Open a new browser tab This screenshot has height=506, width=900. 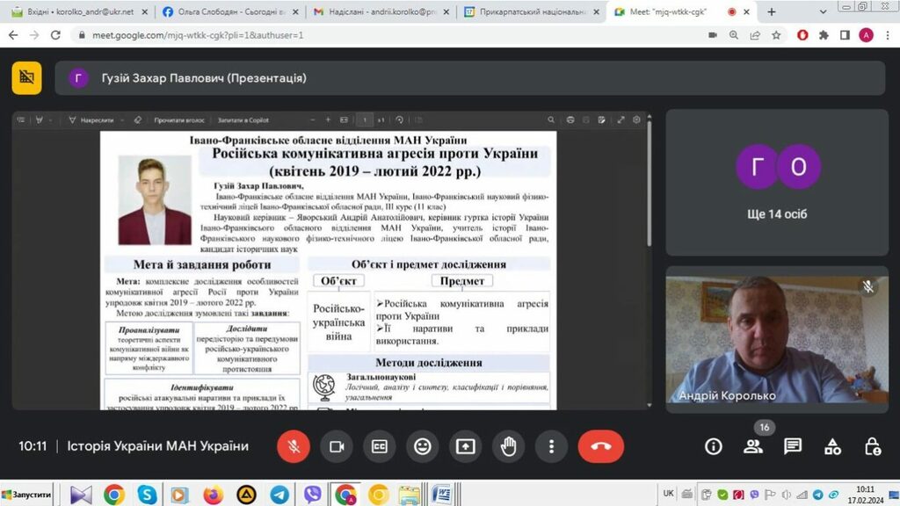click(x=772, y=12)
